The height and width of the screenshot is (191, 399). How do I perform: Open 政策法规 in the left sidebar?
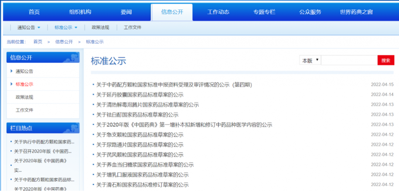click(x=24, y=97)
